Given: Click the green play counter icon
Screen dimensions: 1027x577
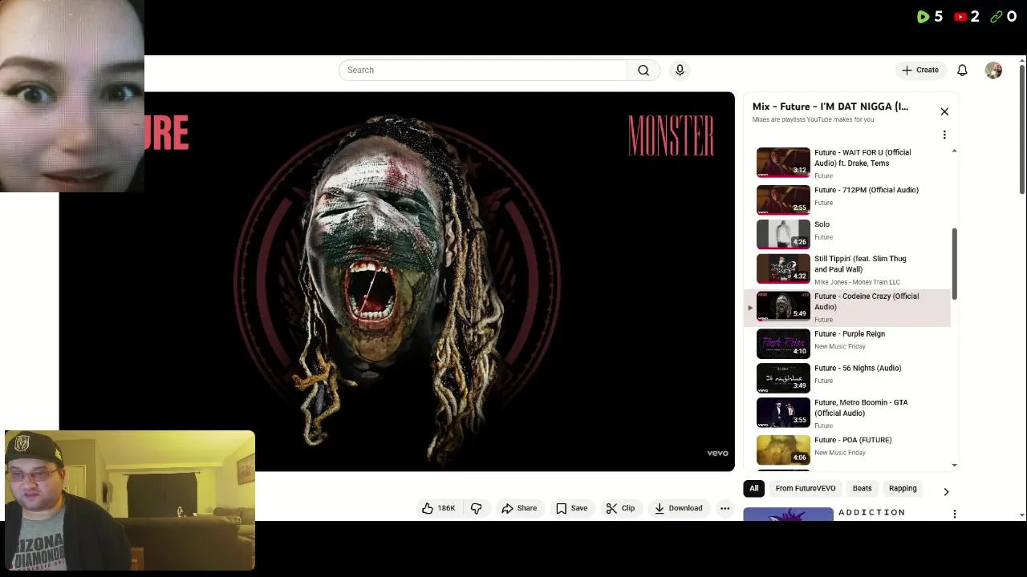Looking at the screenshot, I should tap(923, 17).
